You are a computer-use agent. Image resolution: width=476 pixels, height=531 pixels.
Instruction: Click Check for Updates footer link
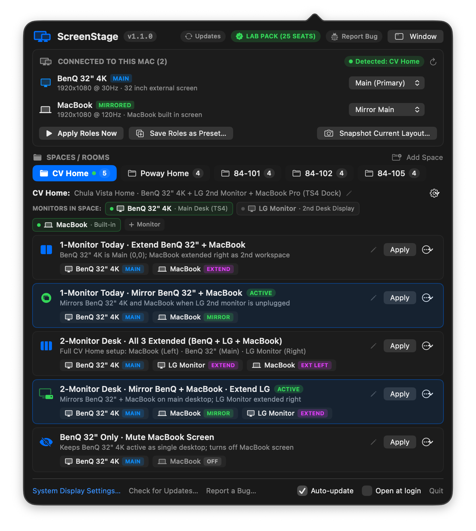[x=163, y=491]
